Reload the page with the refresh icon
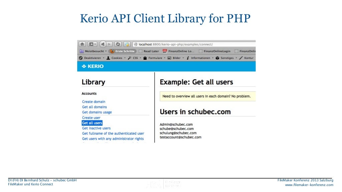The image size is (342, 192). [118, 44]
